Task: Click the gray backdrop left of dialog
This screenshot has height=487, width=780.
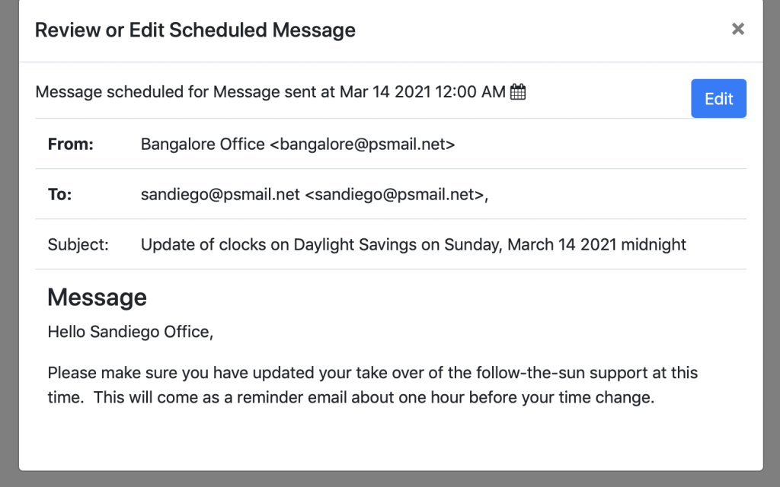Action: tap(8, 243)
